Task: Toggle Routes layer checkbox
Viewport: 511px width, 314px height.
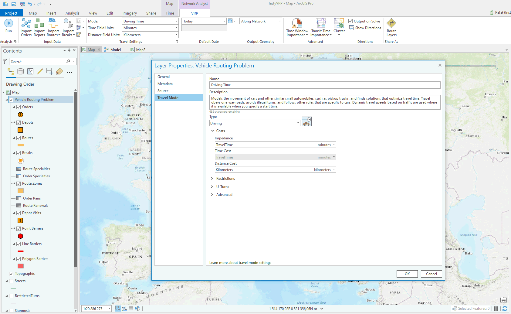Action: point(19,138)
